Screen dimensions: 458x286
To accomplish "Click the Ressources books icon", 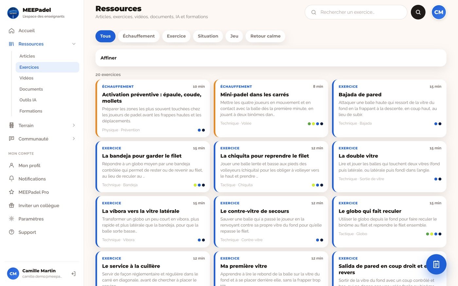I will click(11, 44).
